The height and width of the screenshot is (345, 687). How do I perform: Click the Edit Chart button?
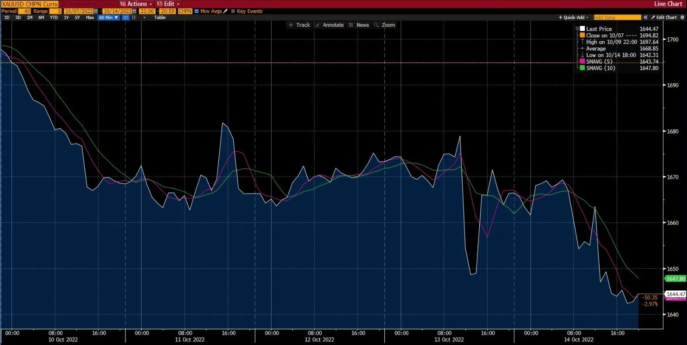click(666, 17)
